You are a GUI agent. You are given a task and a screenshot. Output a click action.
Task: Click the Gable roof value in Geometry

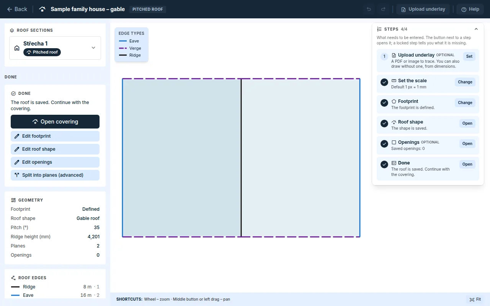point(88,218)
